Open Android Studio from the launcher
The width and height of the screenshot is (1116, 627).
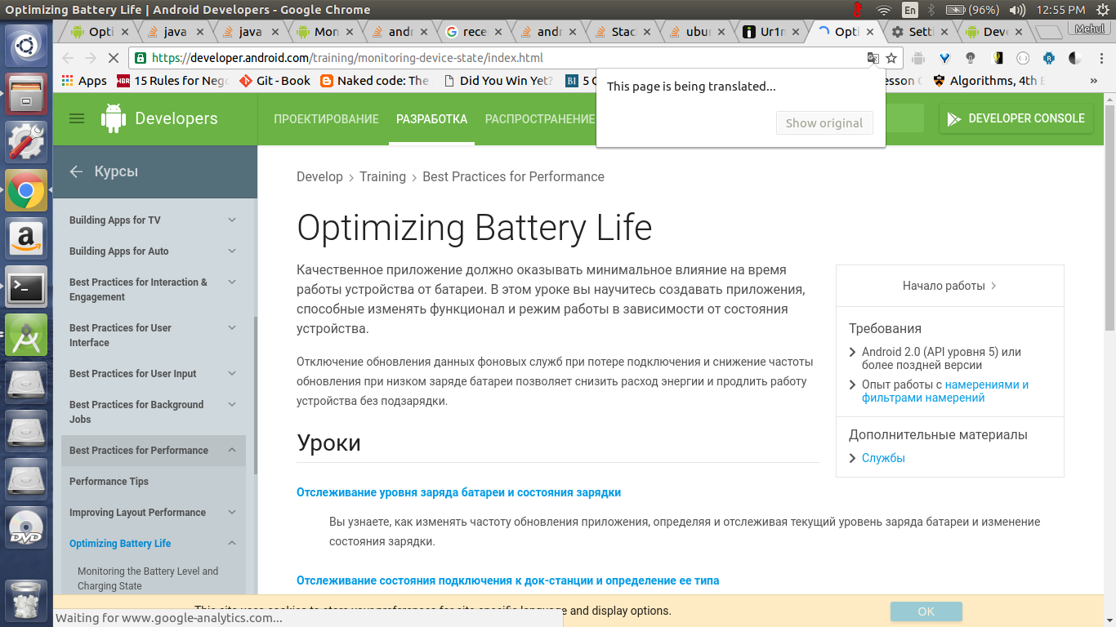[x=26, y=335]
